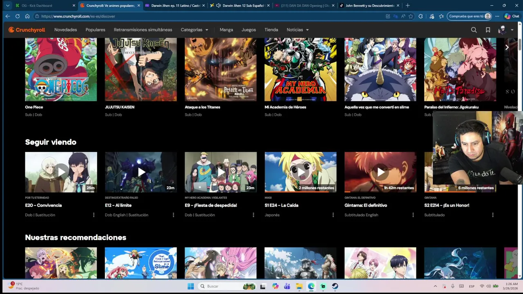
Task: Open the Novedades menu item
Action: [x=65, y=30]
